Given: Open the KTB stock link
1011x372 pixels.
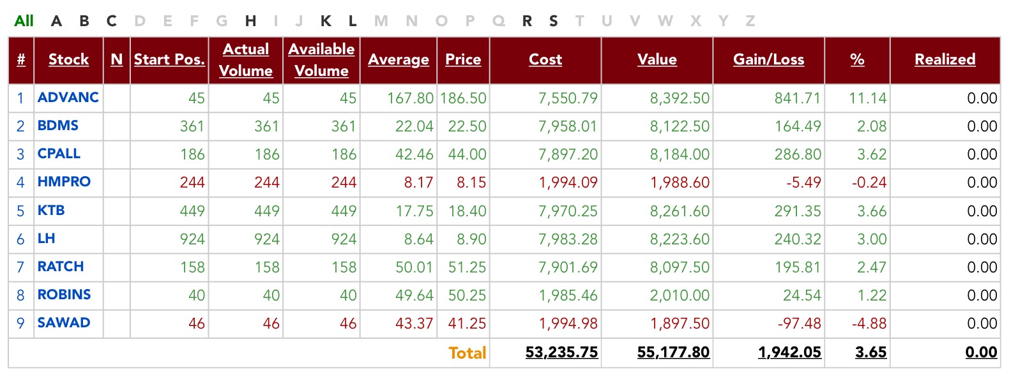Looking at the screenshot, I should coord(51,211).
